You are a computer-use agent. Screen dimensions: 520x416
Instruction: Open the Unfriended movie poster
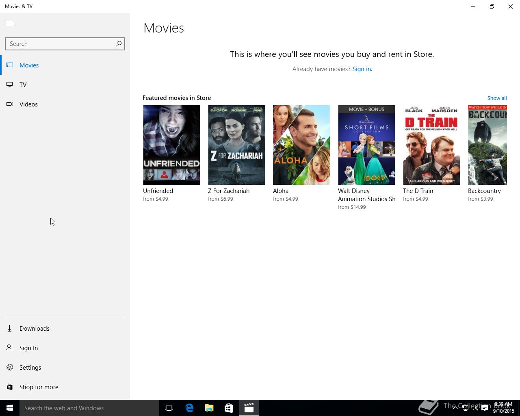click(x=171, y=145)
